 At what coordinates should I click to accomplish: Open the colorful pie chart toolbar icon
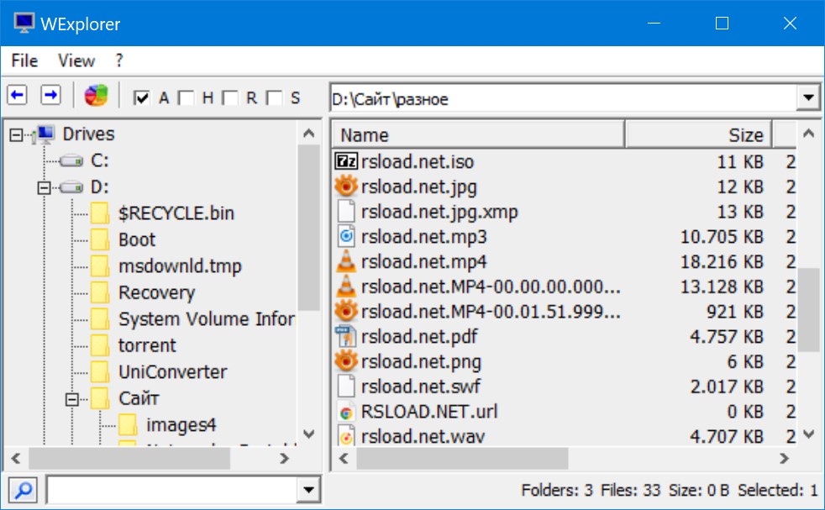point(96,95)
